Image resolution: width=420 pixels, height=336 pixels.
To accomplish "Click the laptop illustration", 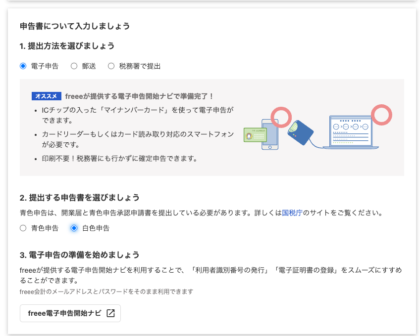I will click(x=351, y=132).
